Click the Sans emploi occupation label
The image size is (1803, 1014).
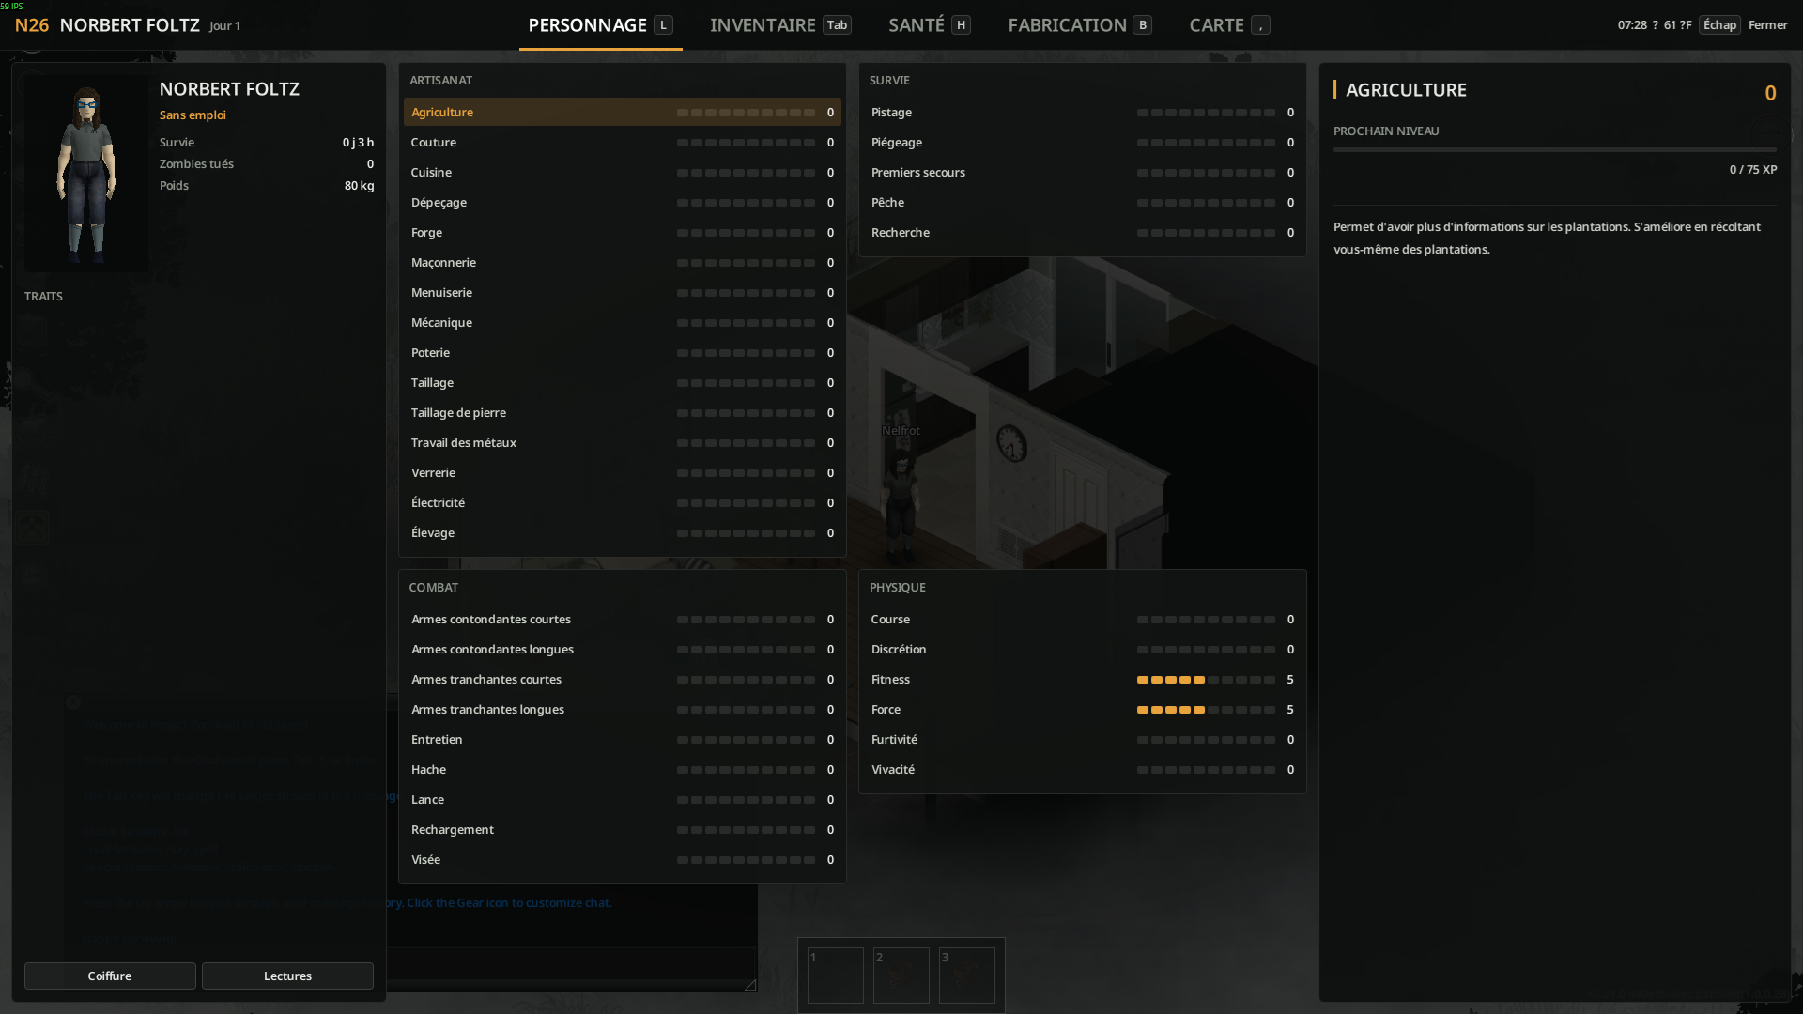click(x=193, y=115)
